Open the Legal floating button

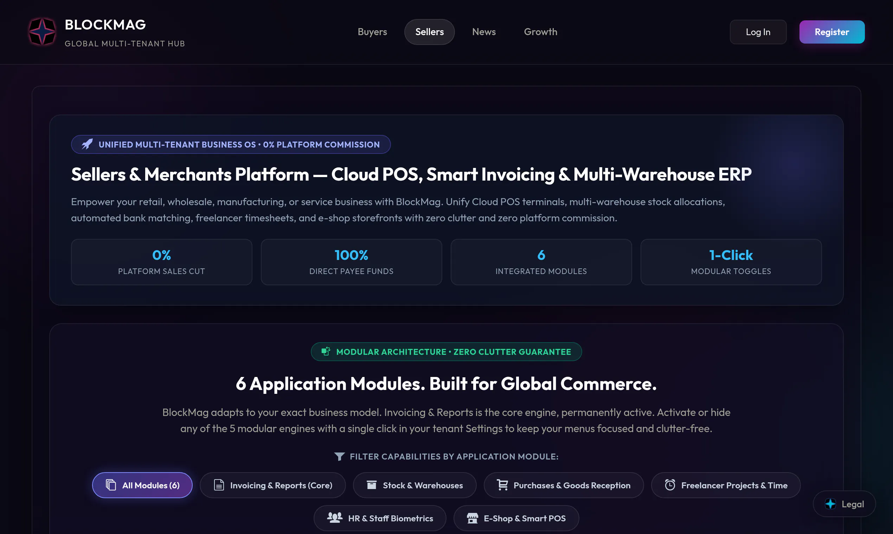[844, 504]
